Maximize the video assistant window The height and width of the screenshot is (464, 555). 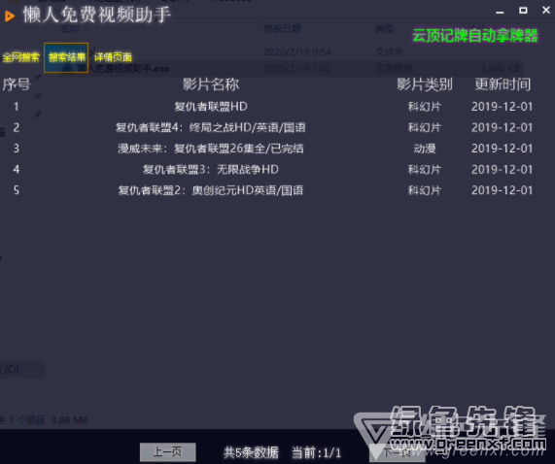click(x=523, y=11)
